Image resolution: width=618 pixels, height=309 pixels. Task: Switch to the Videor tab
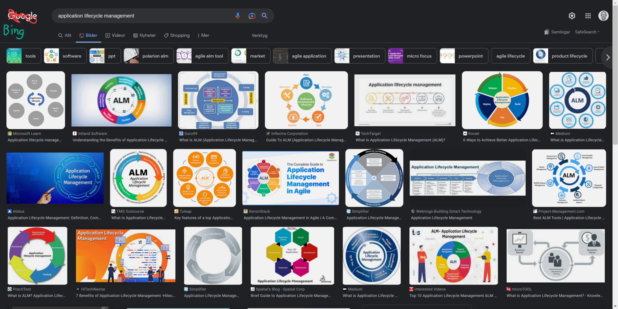(115, 35)
